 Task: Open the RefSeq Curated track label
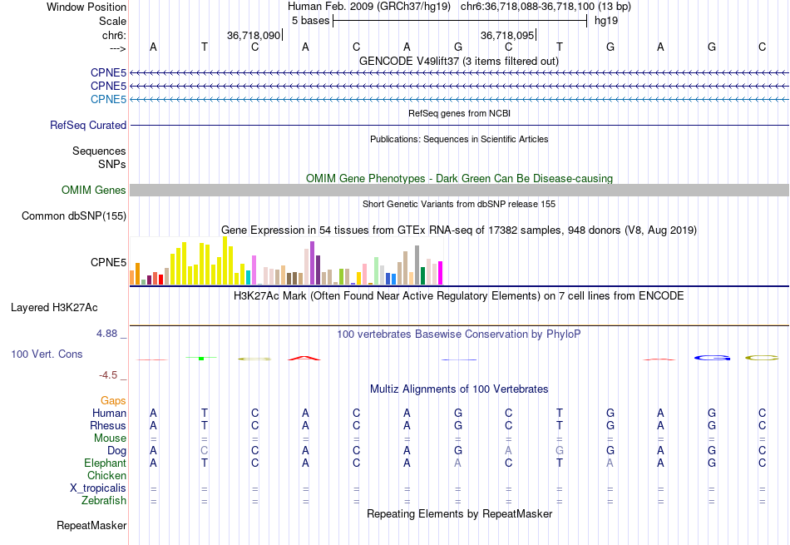click(88, 125)
